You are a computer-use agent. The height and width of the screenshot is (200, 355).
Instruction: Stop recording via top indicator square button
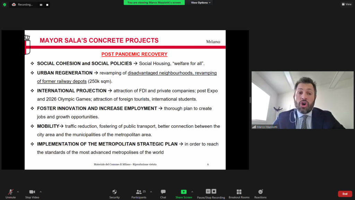tap(47, 5)
